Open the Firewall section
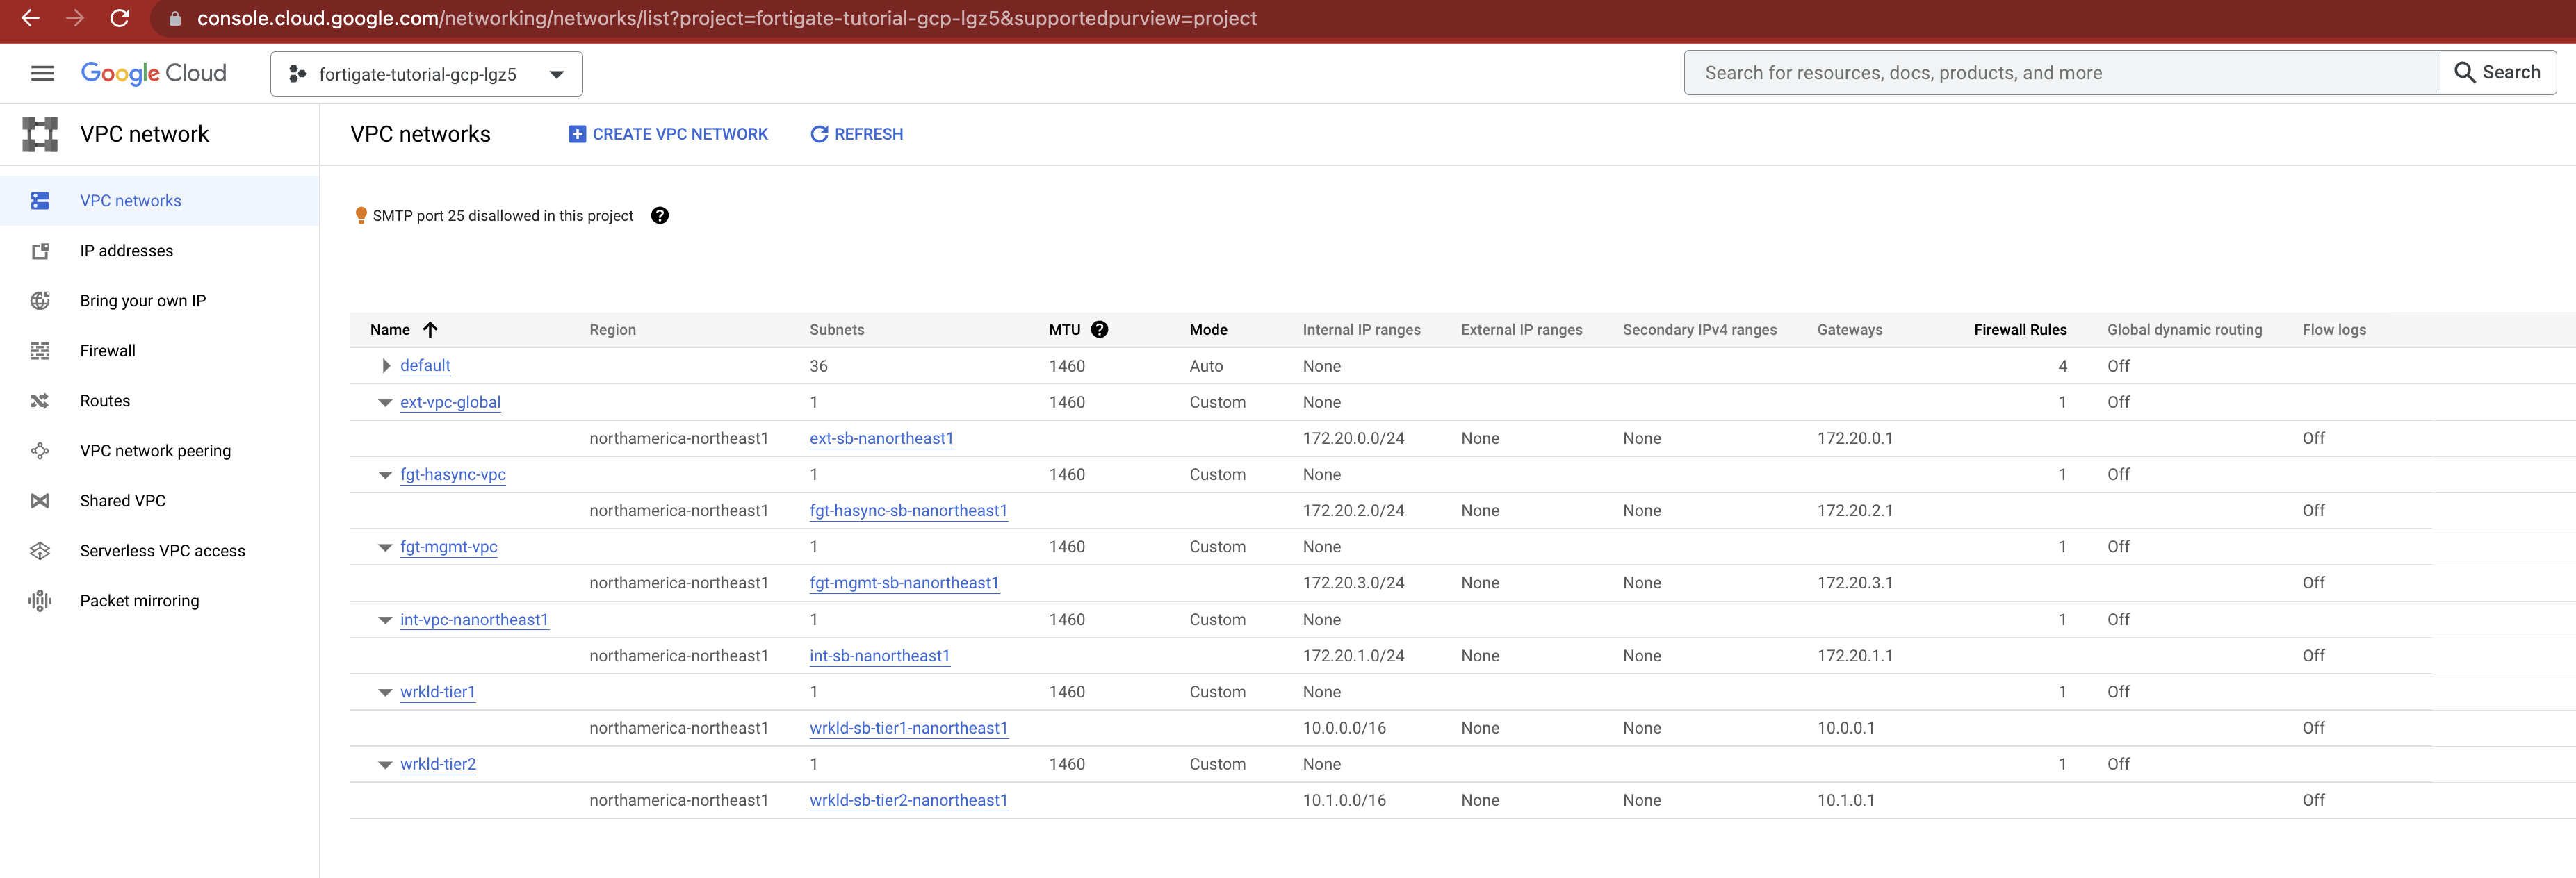 [107, 351]
